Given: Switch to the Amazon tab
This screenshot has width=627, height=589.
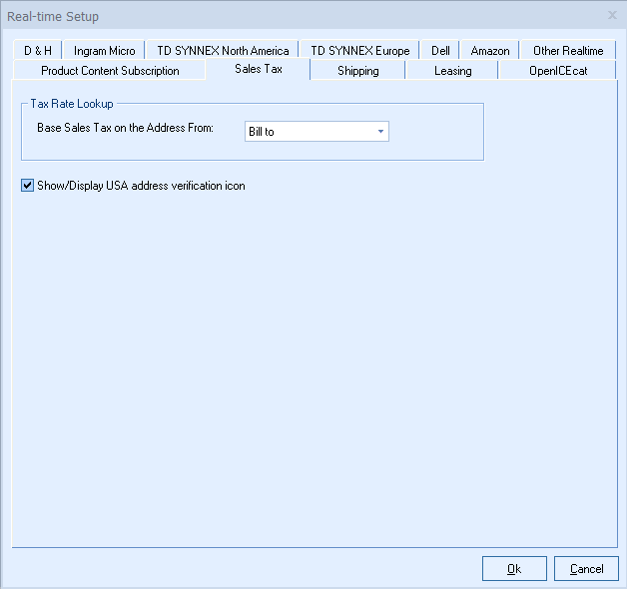Looking at the screenshot, I should [x=490, y=51].
